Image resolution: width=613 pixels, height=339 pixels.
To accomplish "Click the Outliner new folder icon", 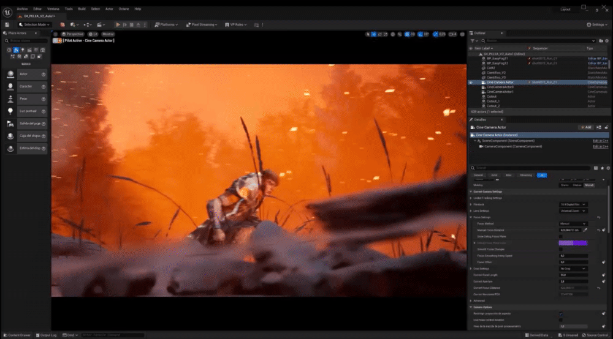I will [601, 40].
